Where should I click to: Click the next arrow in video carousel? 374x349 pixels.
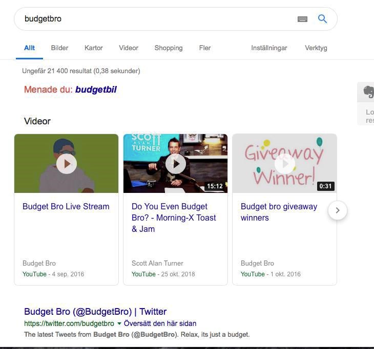tap(337, 210)
